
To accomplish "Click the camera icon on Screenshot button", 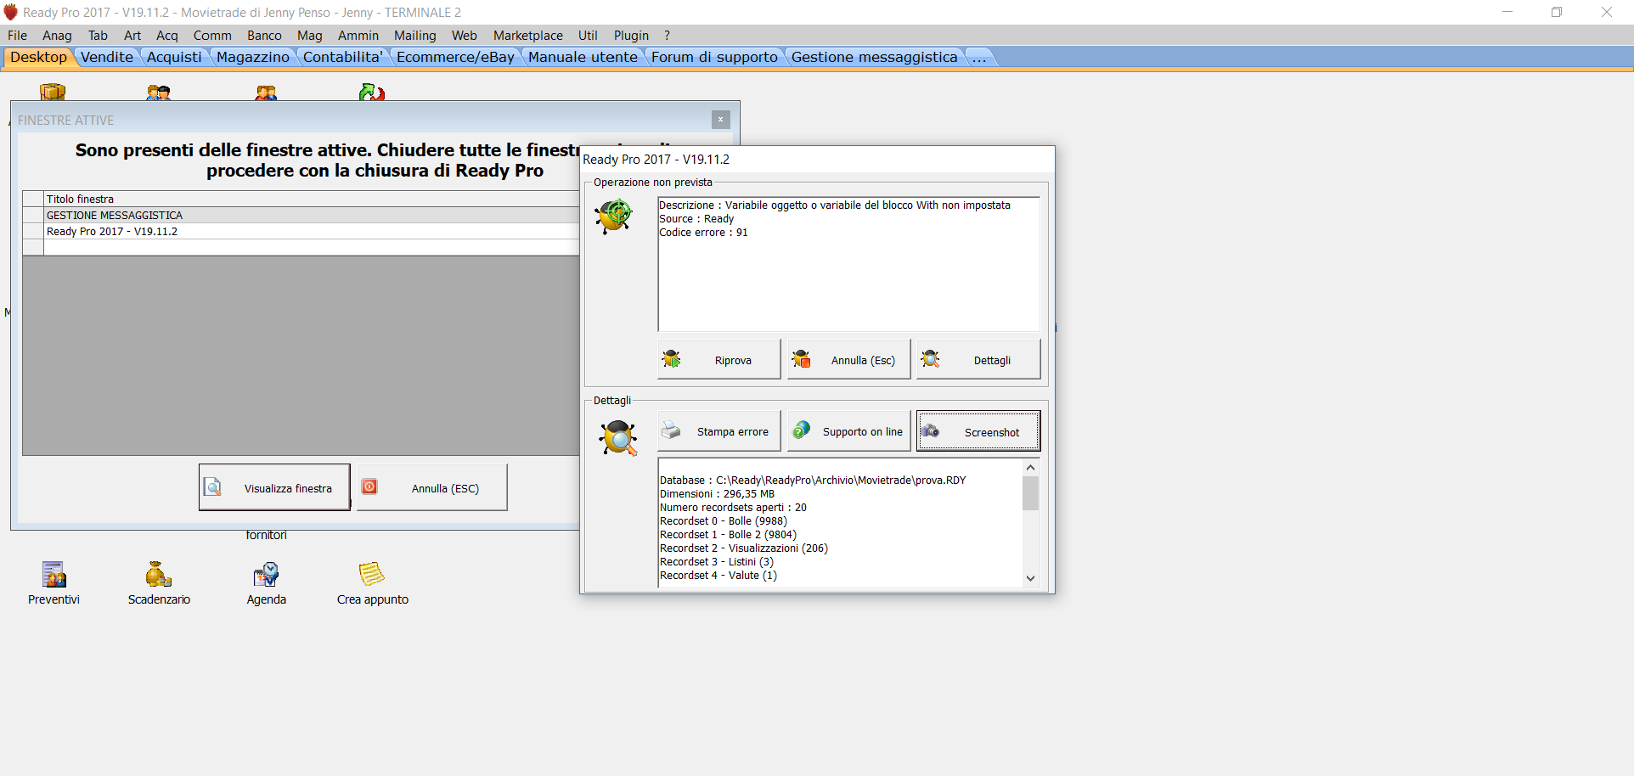I will (x=931, y=430).
